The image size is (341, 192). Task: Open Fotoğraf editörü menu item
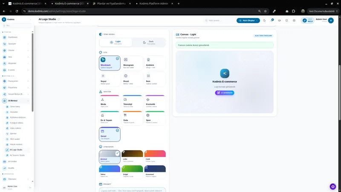coord(16,123)
